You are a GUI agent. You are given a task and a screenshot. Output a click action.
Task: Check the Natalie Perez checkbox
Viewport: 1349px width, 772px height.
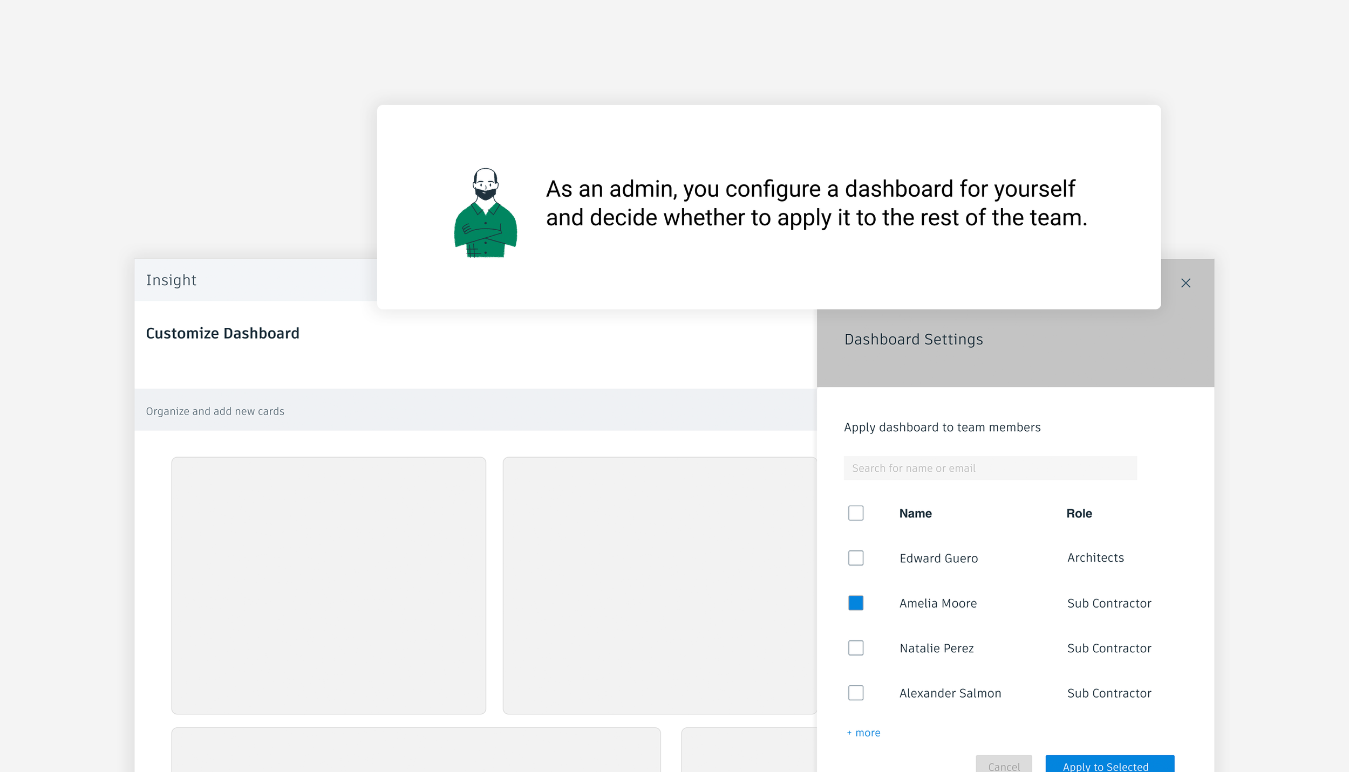coord(855,648)
